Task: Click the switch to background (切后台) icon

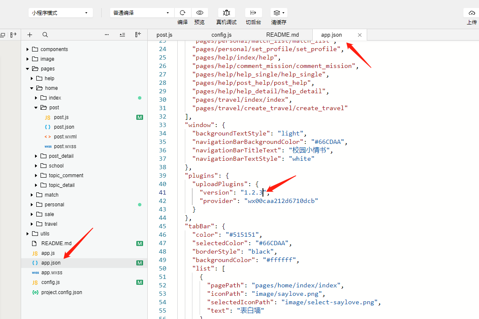Action: click(x=253, y=13)
